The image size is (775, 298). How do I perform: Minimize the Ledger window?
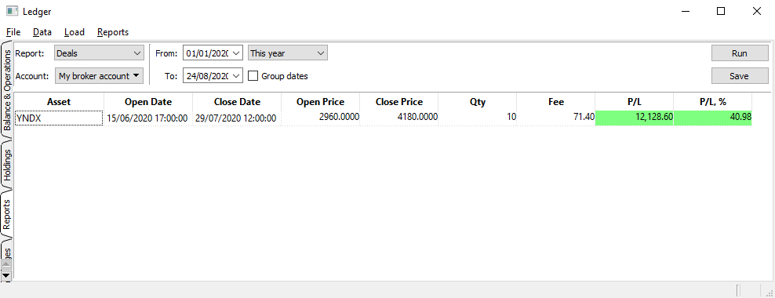[686, 11]
